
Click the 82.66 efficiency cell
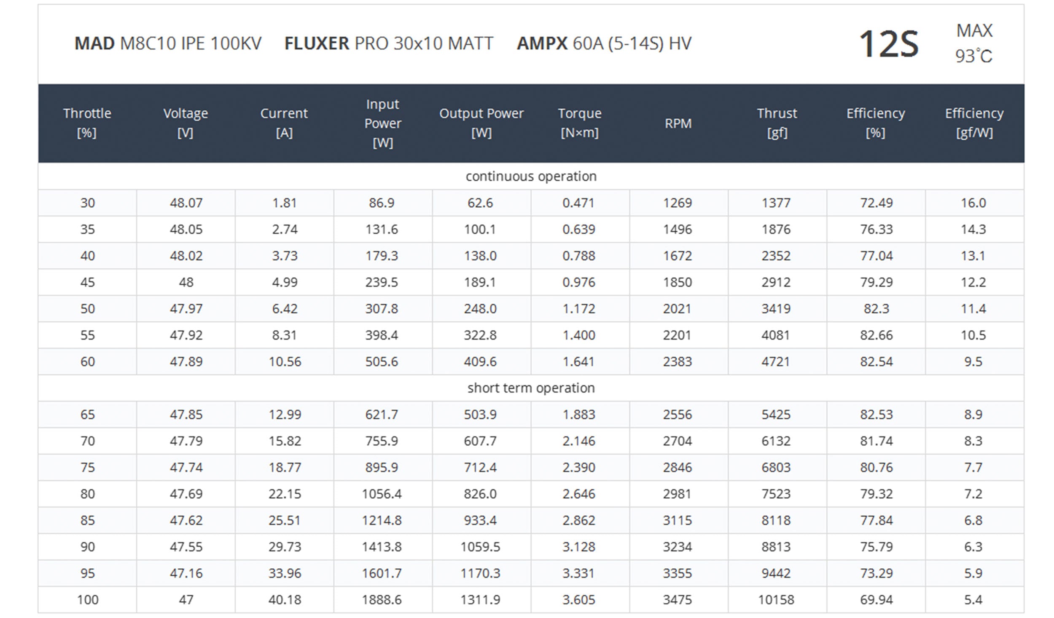pyautogui.click(x=876, y=335)
